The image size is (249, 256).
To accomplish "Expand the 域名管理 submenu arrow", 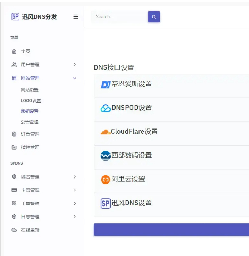I will pyautogui.click(x=75, y=177).
